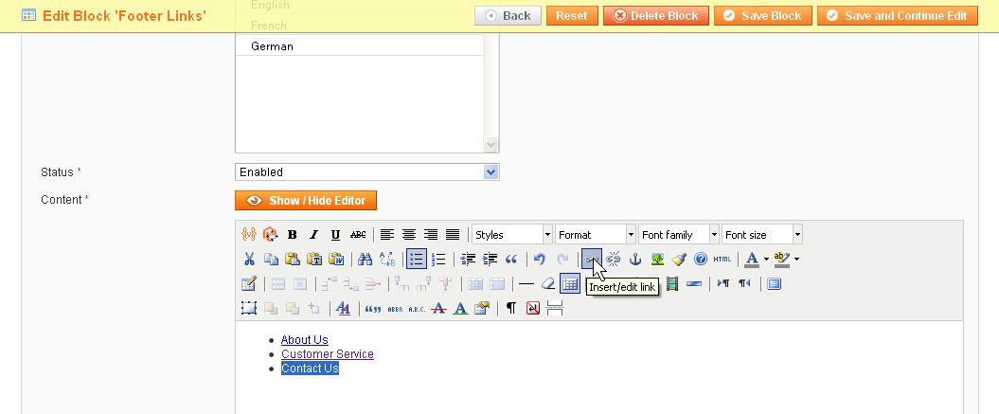Align text right
The width and height of the screenshot is (999, 414).
tap(431, 234)
